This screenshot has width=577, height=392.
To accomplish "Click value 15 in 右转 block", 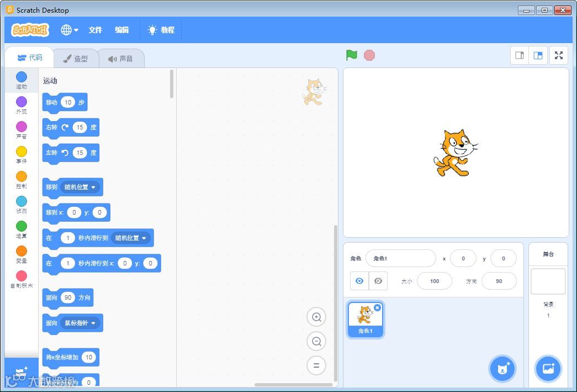I will coord(80,128).
